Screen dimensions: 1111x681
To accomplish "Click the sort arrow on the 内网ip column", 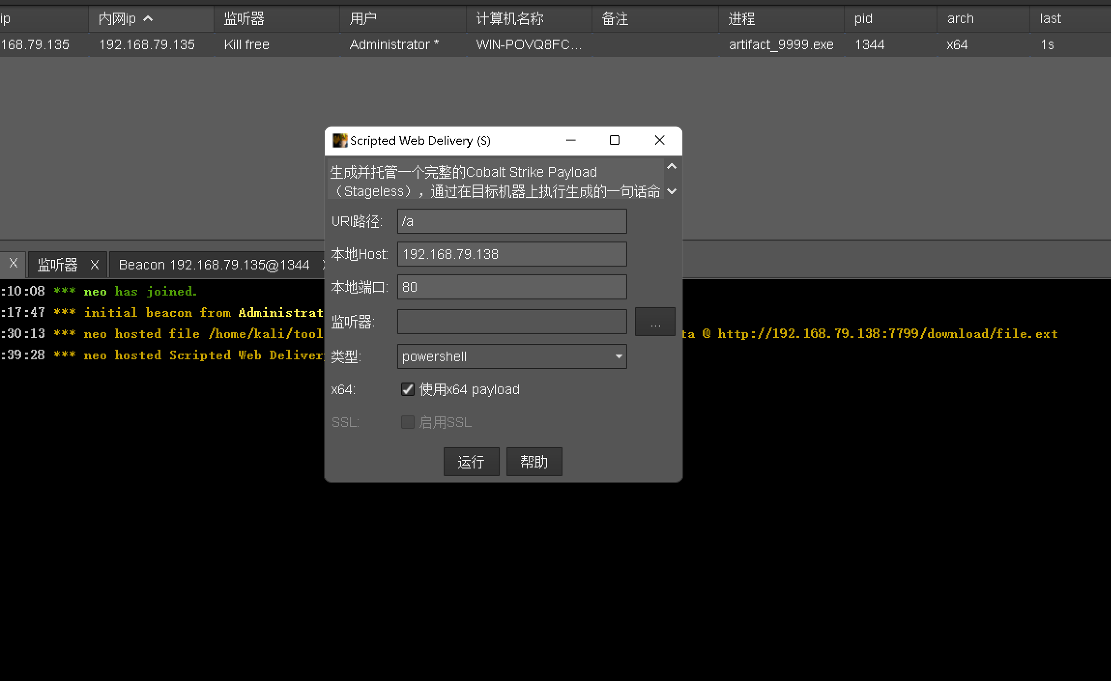I will (x=148, y=19).
